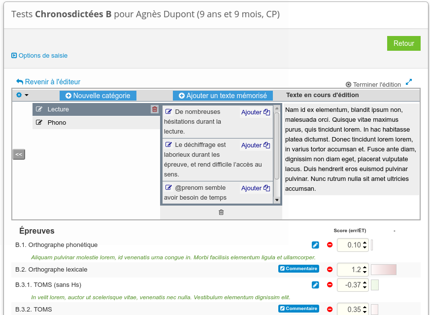Edit comment for B.3.1. TOMS (sans Hs)
Image resolution: width=430 pixels, height=315 pixels.
315,285
